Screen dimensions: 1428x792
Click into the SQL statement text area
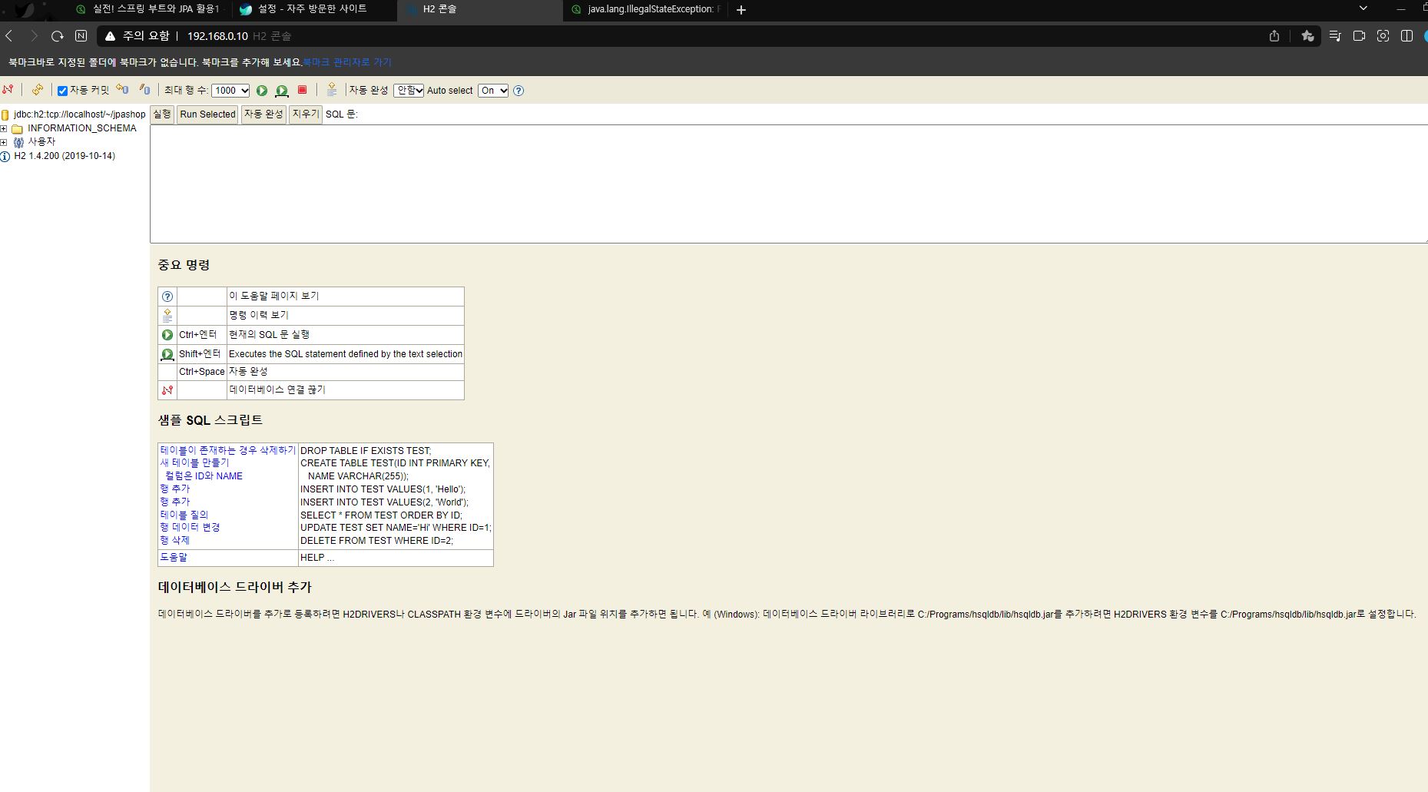(x=789, y=184)
